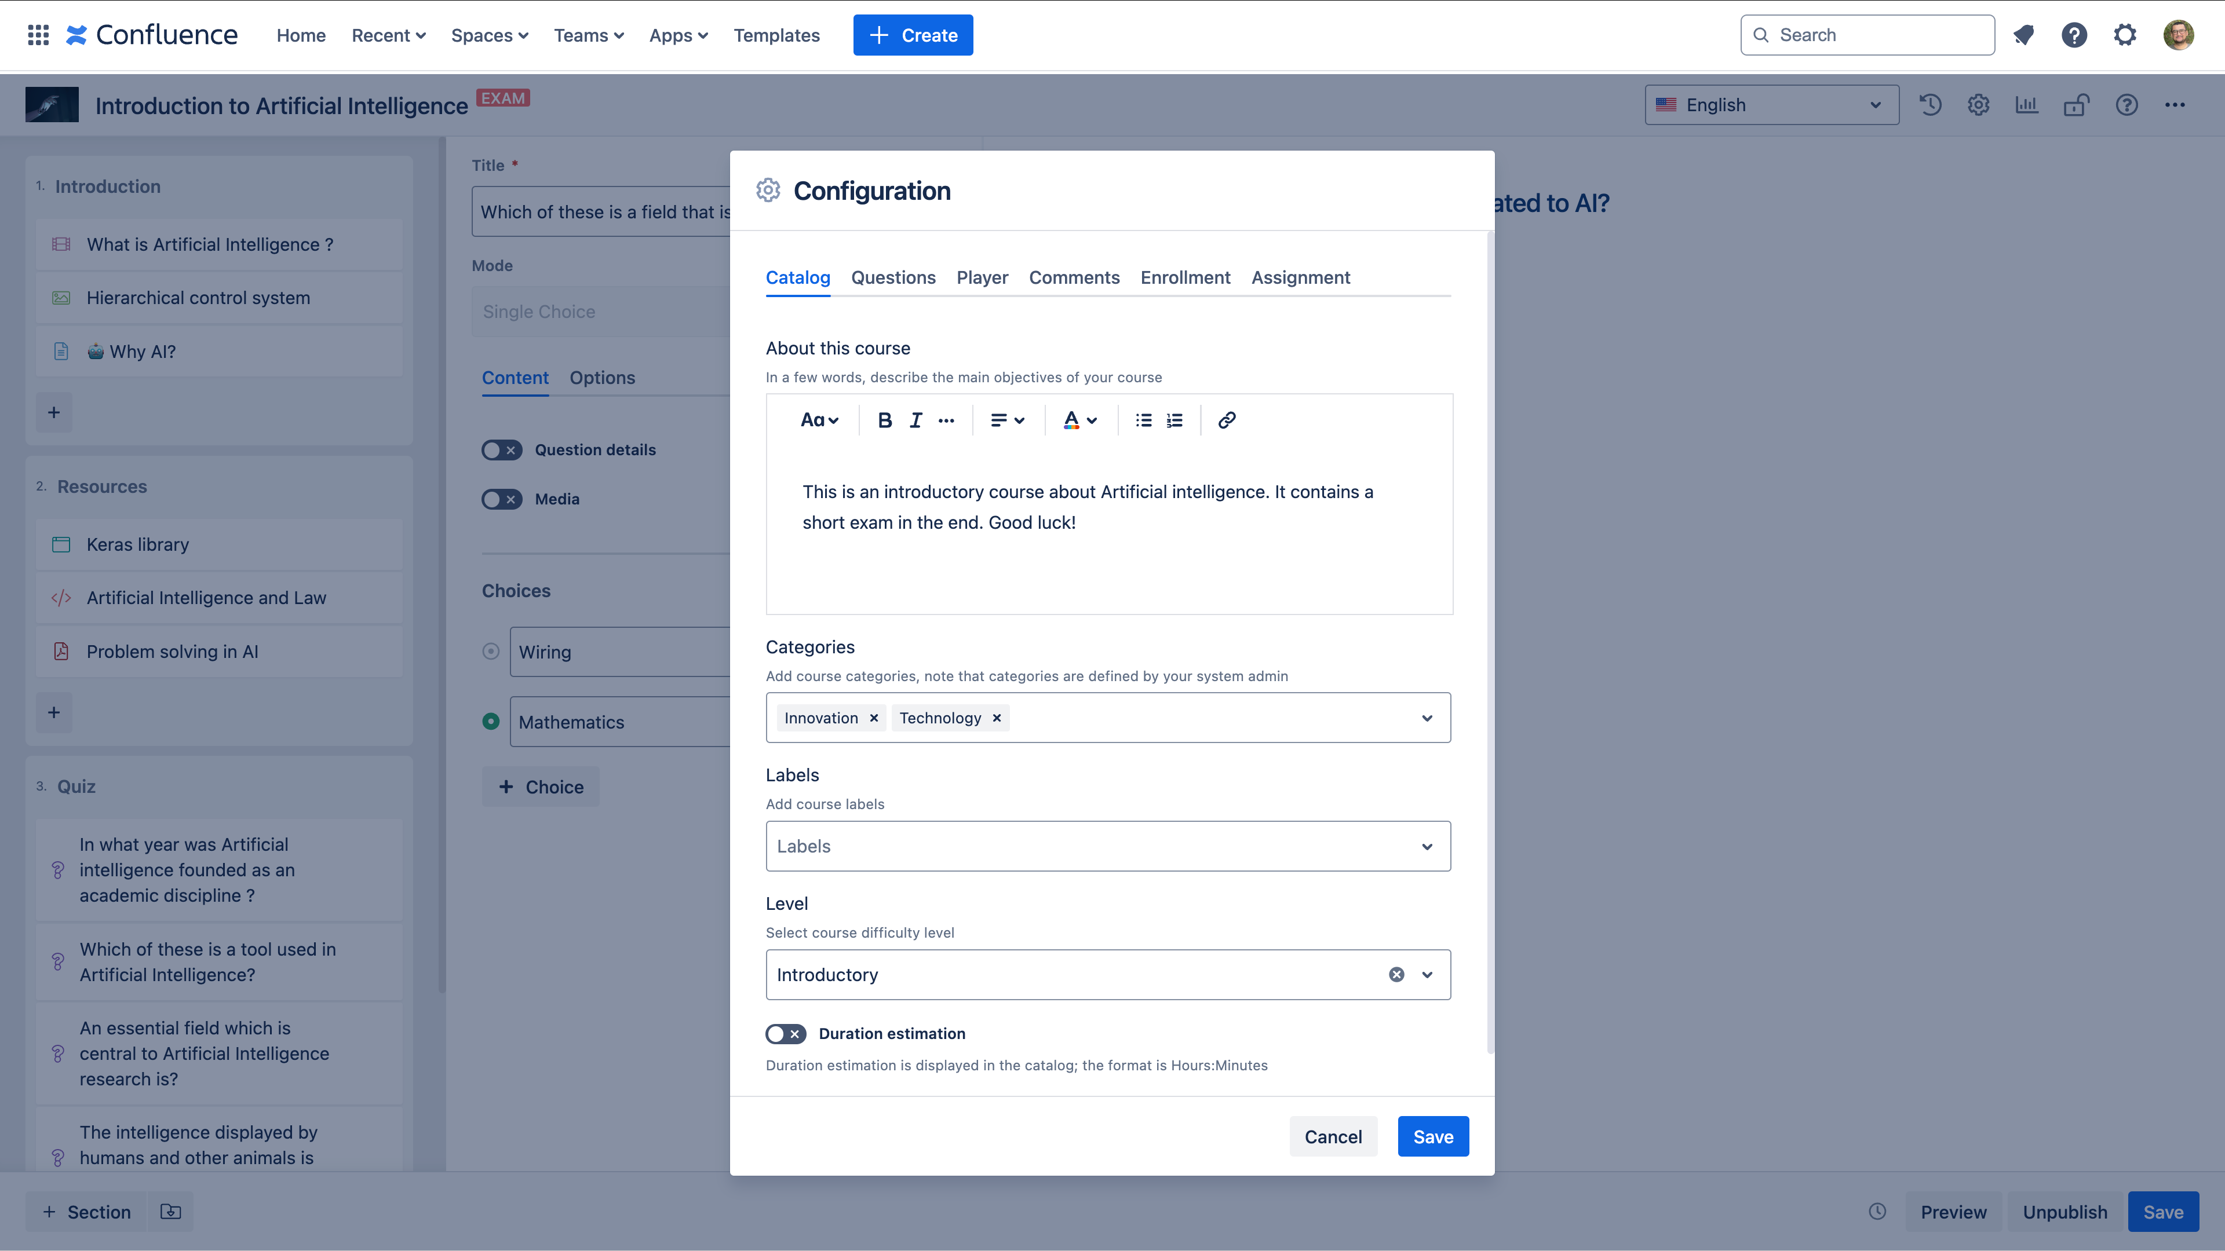Image resolution: width=2225 pixels, height=1251 pixels.
Task: Clear the Introductory level selection
Action: [x=1396, y=975]
